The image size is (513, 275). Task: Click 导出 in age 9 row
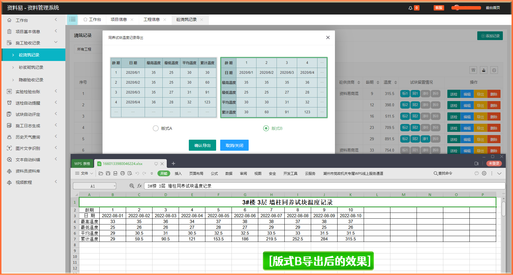(x=480, y=94)
